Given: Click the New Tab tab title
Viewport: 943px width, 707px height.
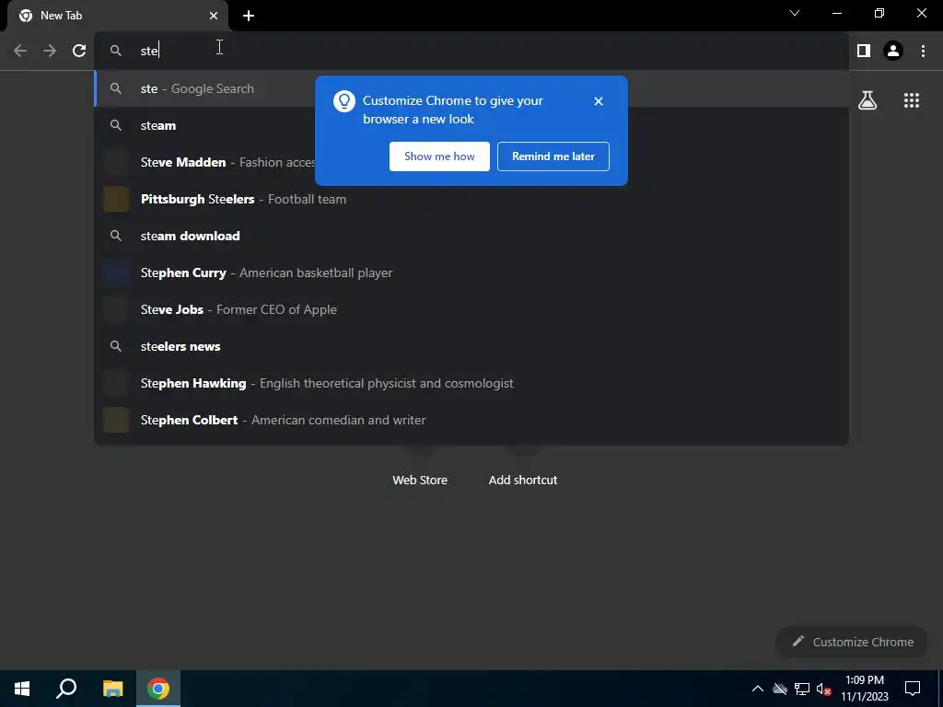Looking at the screenshot, I should (x=62, y=16).
